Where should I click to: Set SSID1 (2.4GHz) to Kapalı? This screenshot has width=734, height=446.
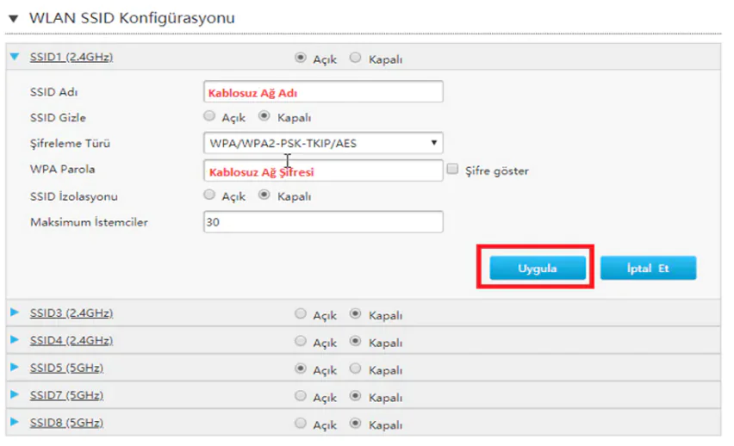tap(356, 59)
